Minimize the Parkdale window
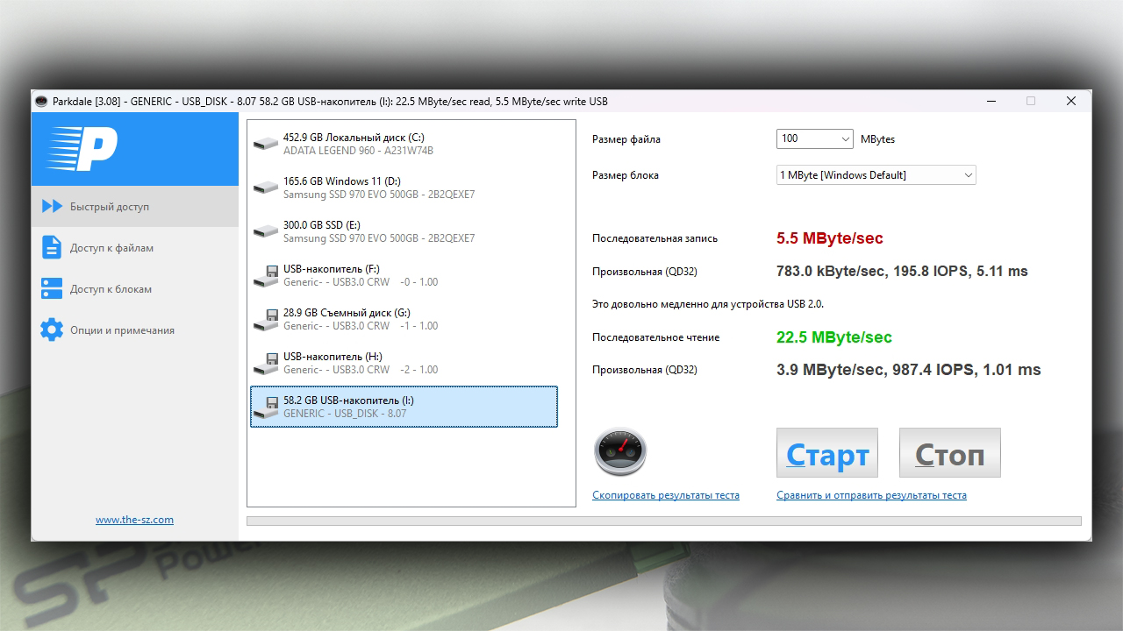This screenshot has height=631, width=1123. click(x=991, y=102)
